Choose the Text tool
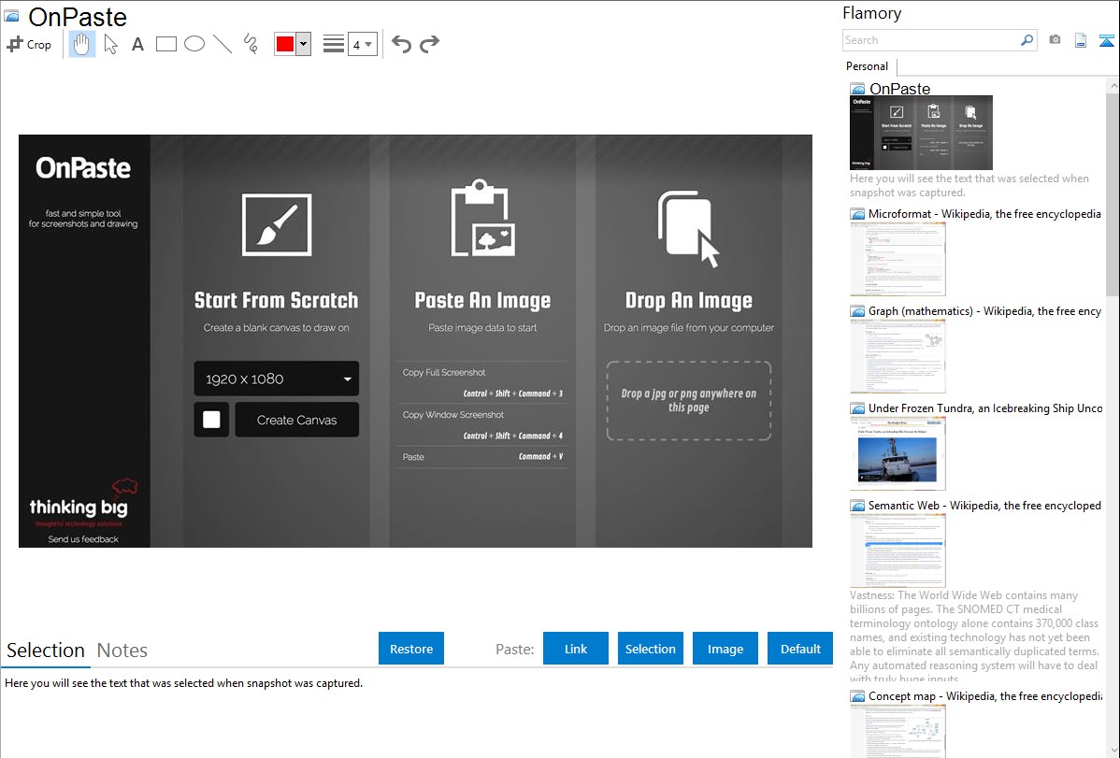1120x758 pixels. tap(137, 44)
